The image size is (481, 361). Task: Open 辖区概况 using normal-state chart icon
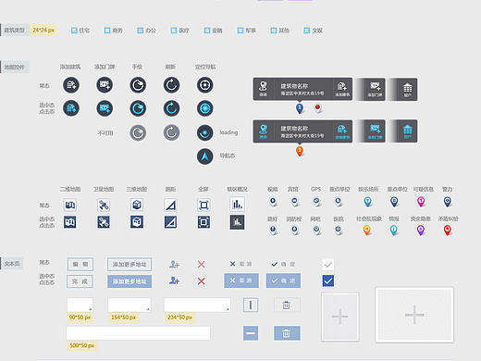tap(237, 205)
